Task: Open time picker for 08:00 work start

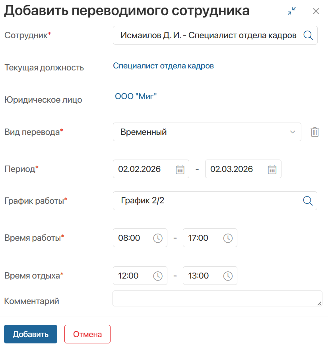Action: click(x=158, y=238)
